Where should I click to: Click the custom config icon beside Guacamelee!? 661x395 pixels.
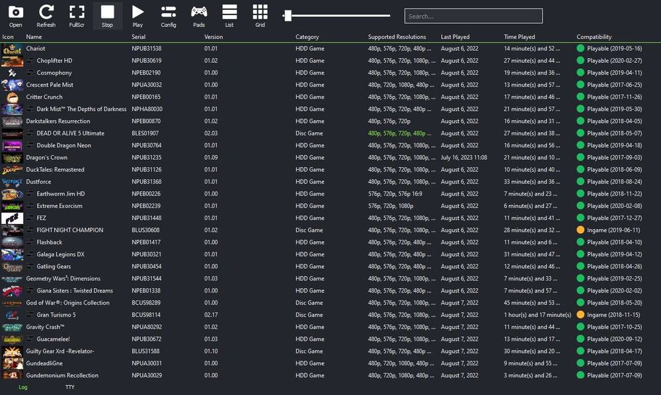[x=30, y=339]
